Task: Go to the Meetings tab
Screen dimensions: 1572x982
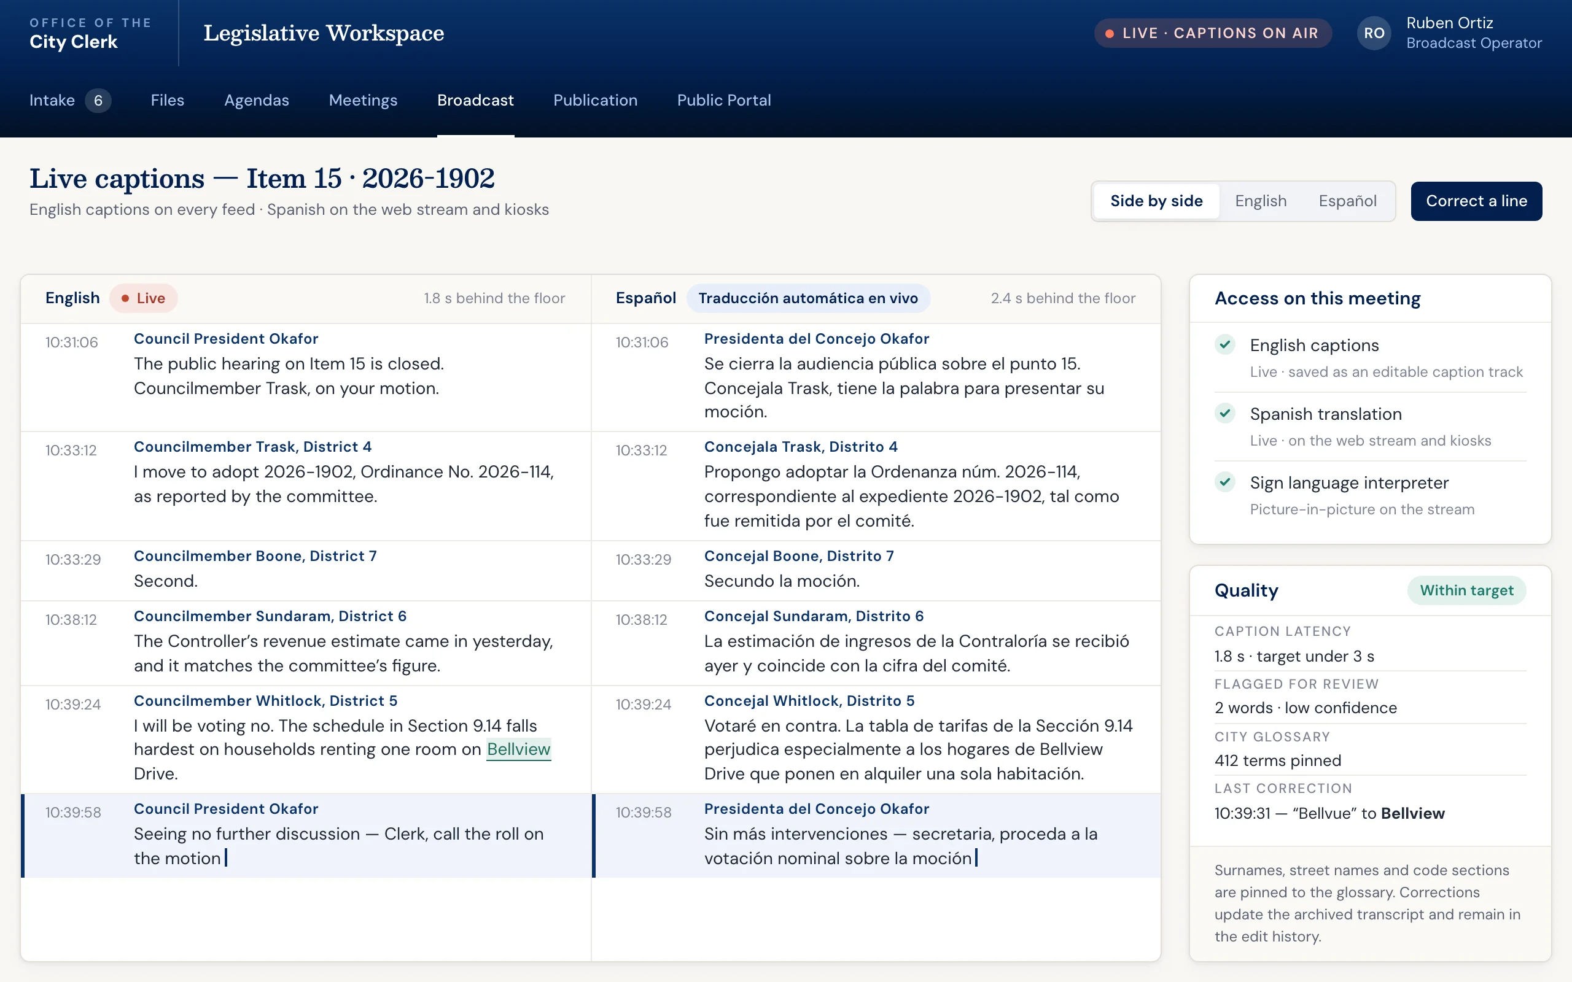Action: tap(363, 100)
